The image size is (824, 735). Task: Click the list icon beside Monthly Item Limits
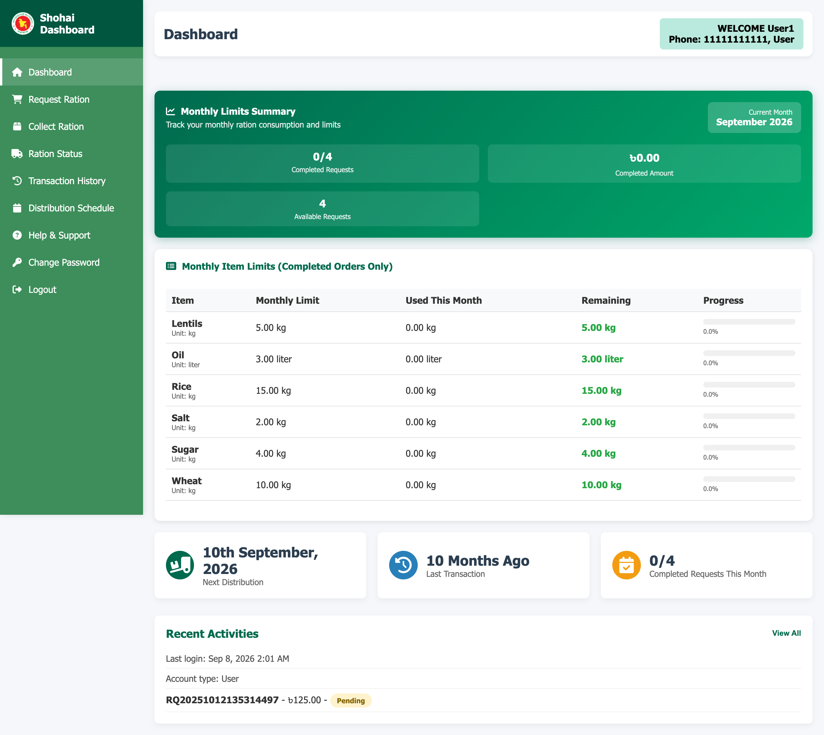click(x=171, y=266)
